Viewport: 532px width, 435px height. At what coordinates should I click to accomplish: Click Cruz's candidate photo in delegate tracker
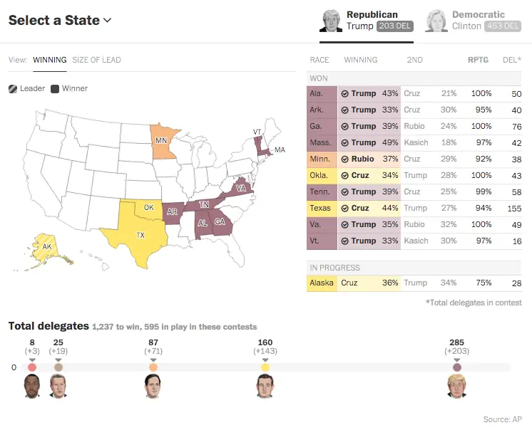(265, 386)
